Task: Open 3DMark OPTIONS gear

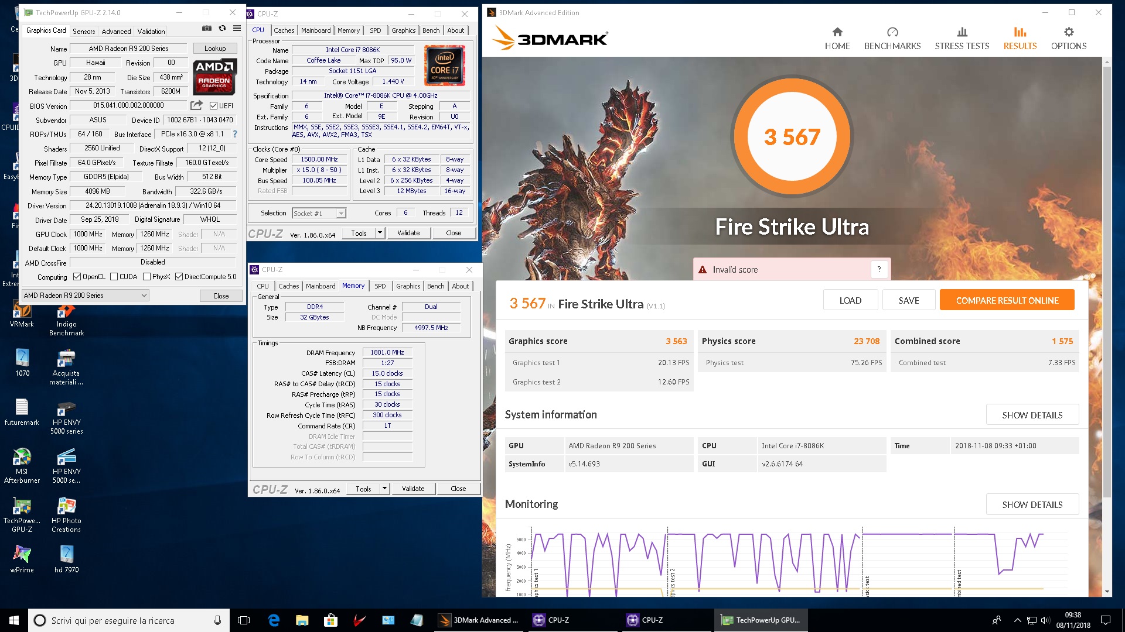Action: click(x=1068, y=39)
